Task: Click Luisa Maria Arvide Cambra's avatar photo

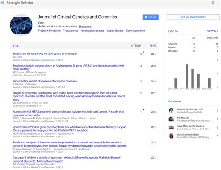Action: tap(171, 128)
